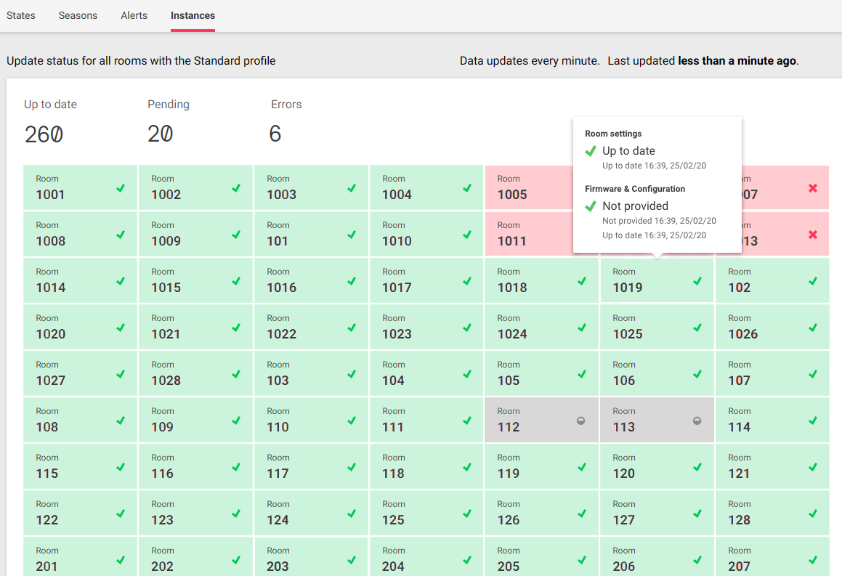Click the green checkmark on Room 128

tap(812, 513)
